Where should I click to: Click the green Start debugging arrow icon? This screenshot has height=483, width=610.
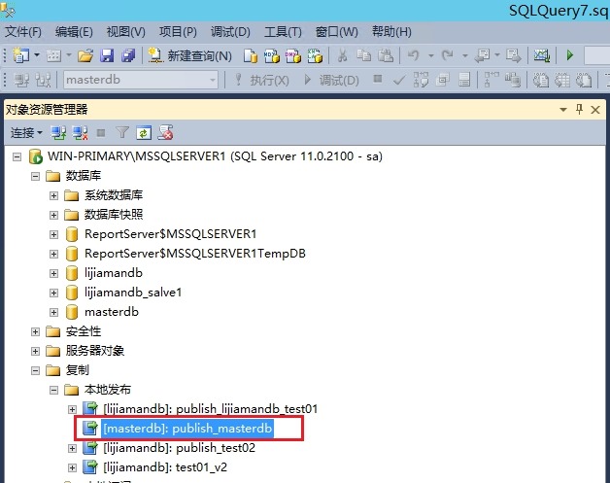pos(570,55)
